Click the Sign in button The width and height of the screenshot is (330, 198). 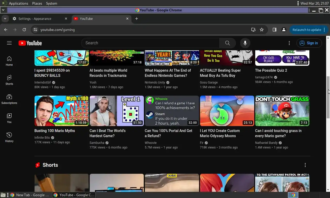tap(309, 43)
